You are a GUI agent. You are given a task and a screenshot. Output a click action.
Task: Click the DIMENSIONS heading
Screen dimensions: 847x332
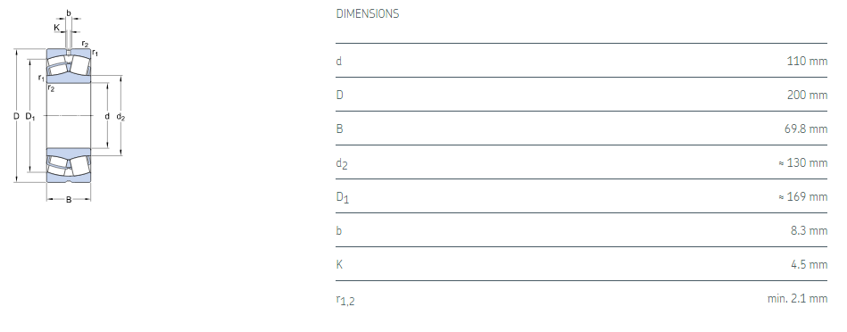point(368,14)
